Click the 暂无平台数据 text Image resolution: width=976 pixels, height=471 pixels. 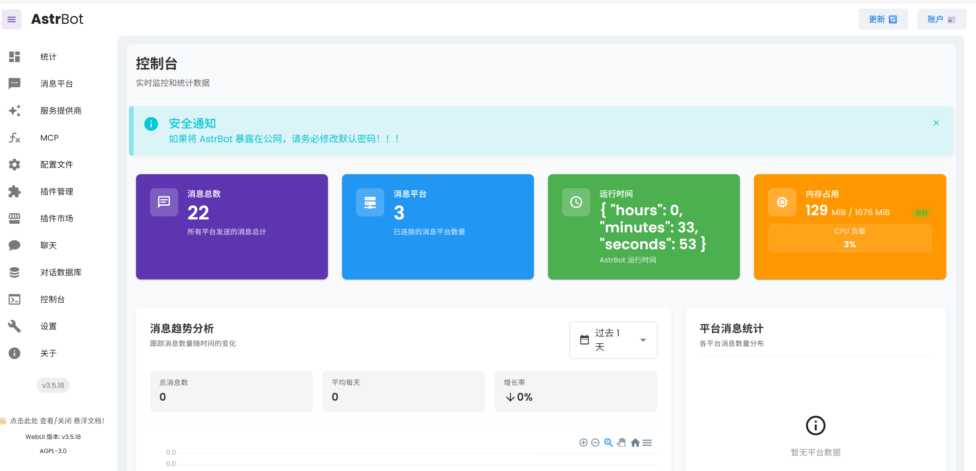click(x=816, y=452)
